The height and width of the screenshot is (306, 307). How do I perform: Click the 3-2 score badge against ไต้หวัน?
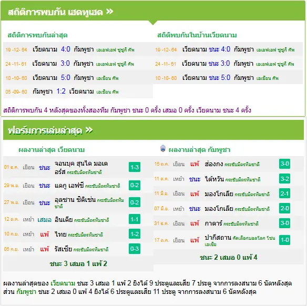click(284, 179)
